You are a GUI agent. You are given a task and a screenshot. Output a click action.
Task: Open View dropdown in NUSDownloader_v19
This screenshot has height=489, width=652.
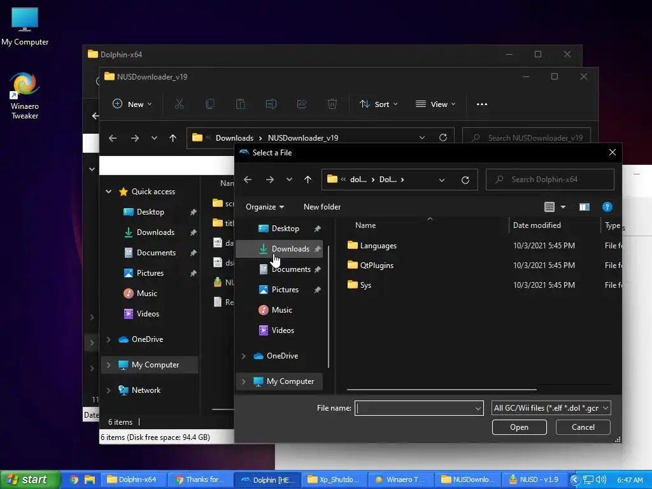coord(436,104)
